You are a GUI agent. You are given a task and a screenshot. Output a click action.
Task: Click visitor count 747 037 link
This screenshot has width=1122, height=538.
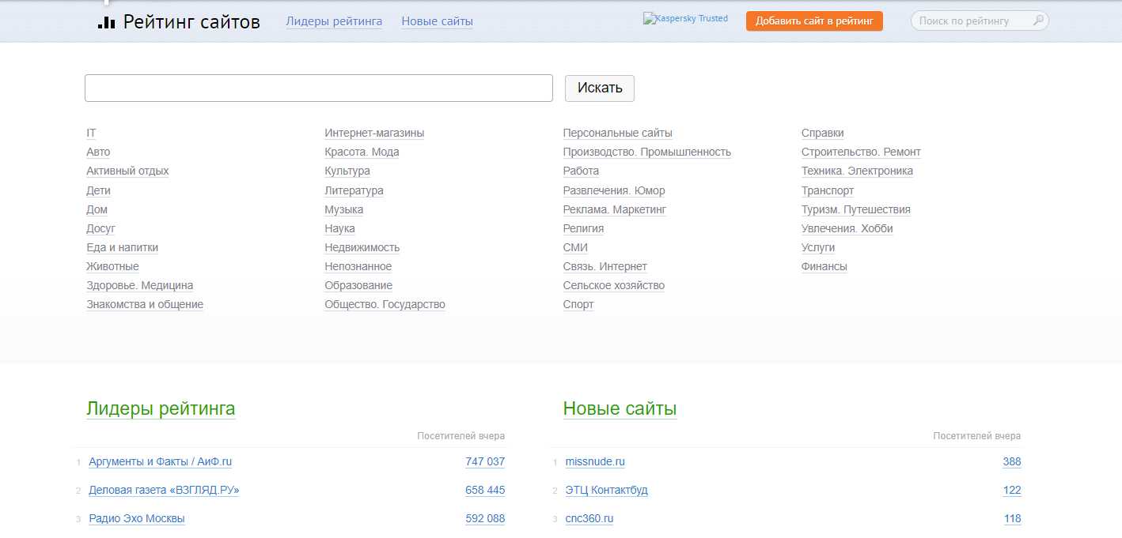click(485, 461)
